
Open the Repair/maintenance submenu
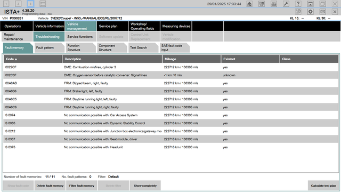tap(18, 37)
